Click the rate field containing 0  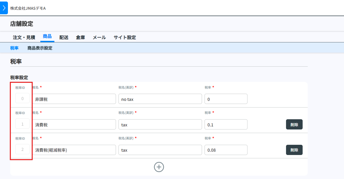tap(226, 99)
